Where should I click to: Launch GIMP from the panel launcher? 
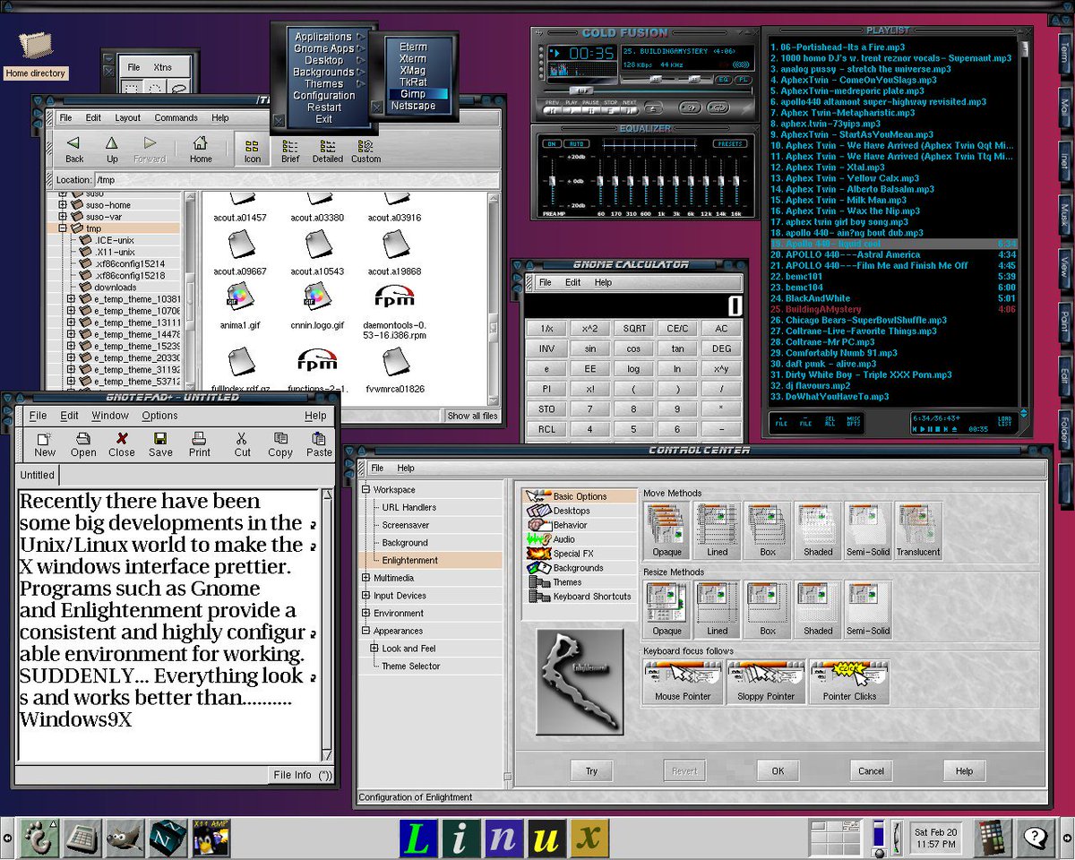click(125, 838)
